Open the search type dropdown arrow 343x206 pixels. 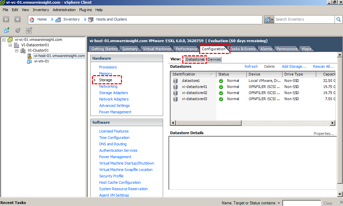(272, 19)
